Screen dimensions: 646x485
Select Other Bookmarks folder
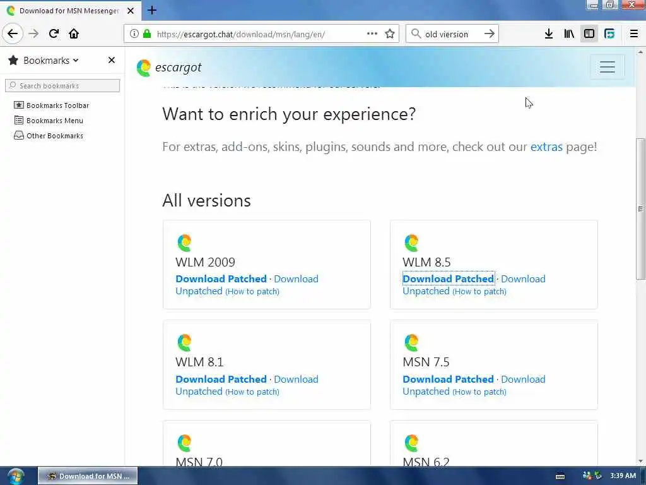point(49,136)
